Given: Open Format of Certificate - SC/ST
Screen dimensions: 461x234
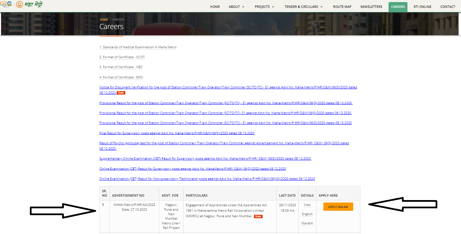Looking at the screenshot, I should coord(122,57).
